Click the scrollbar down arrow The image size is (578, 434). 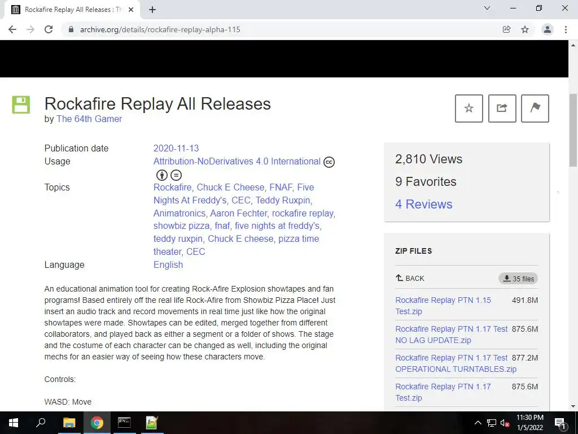(x=573, y=406)
